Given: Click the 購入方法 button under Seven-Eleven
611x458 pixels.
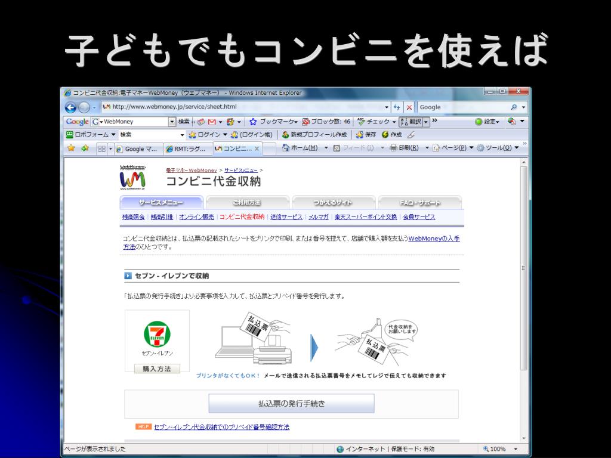Looking at the screenshot, I should tap(157, 369).
